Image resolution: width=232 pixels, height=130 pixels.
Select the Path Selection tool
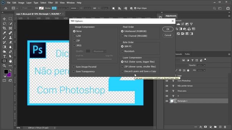point(11,56)
